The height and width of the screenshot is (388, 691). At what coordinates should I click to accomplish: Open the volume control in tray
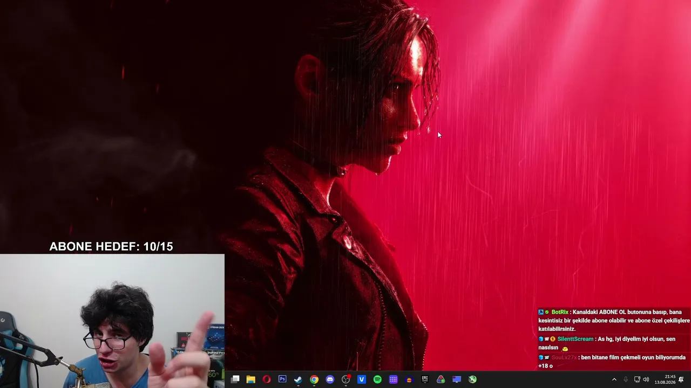pos(646,379)
